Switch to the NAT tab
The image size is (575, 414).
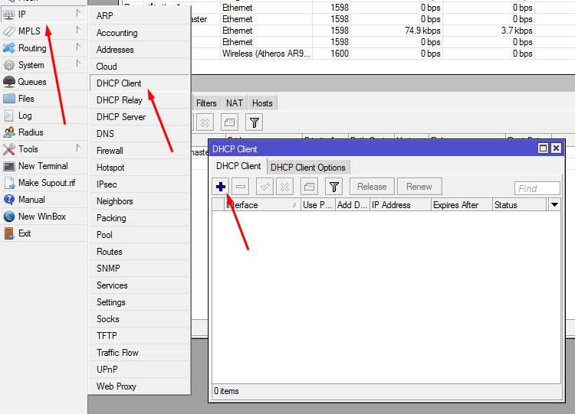[x=235, y=103]
